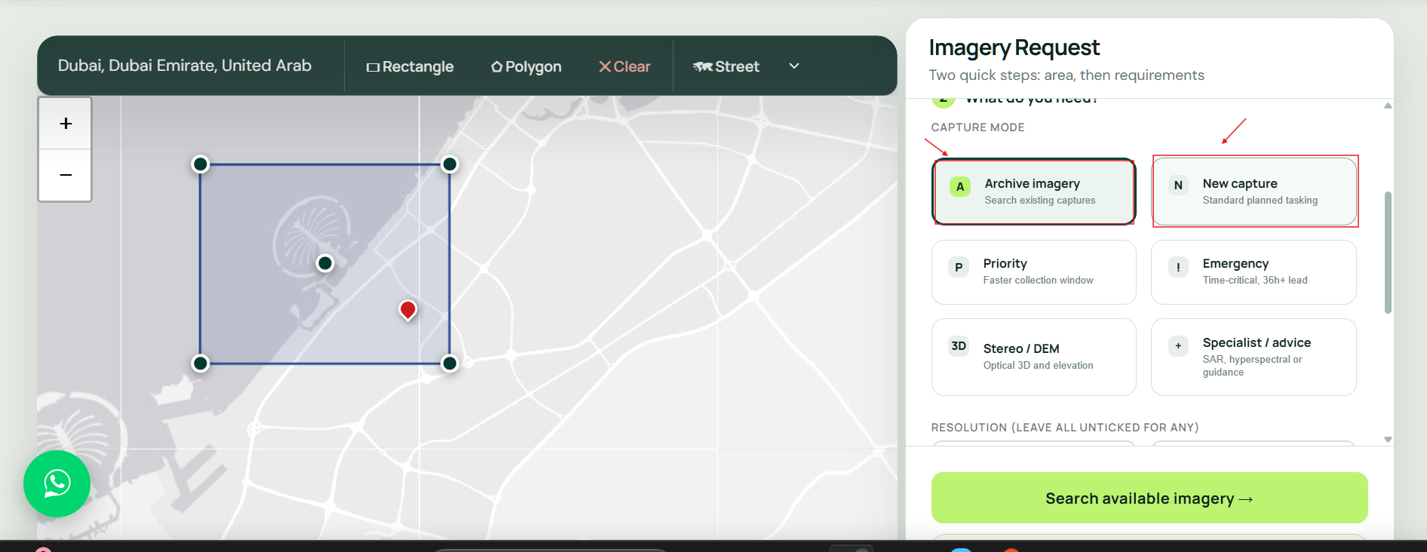Open the Street map style dropdown

[x=746, y=66]
